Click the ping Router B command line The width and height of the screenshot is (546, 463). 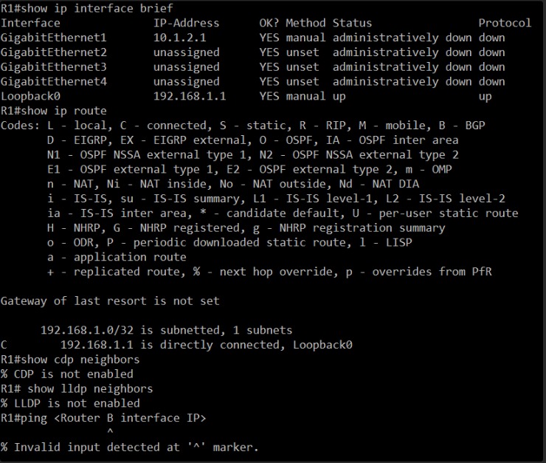(x=103, y=418)
